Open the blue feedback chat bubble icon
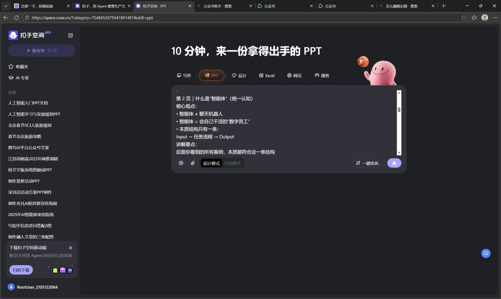Image resolution: width=501 pixels, height=299 pixels. (x=486, y=253)
